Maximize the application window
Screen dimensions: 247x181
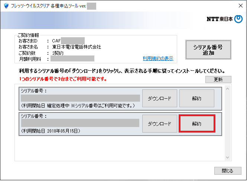click(219, 6)
